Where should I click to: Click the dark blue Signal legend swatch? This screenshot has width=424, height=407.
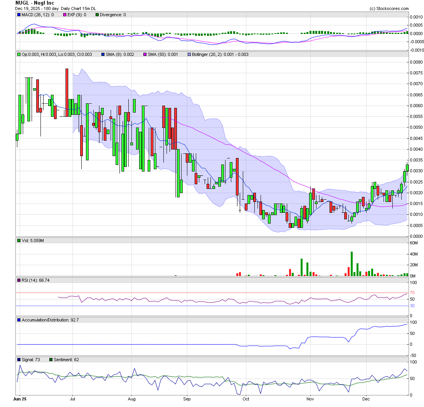19,360
